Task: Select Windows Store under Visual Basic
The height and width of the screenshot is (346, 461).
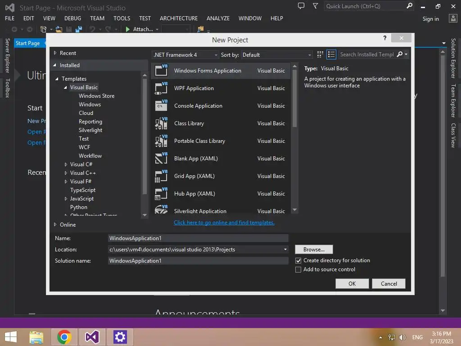Action: click(96, 96)
